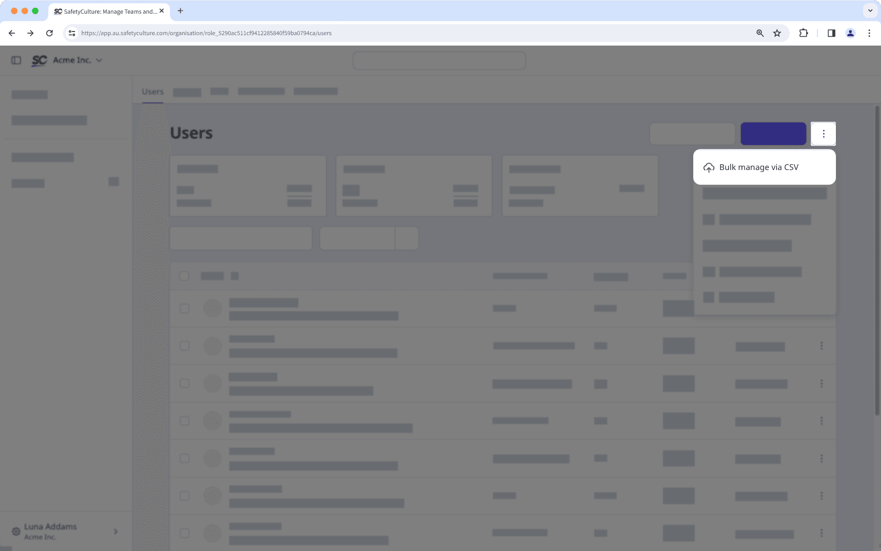This screenshot has height=551, width=881.
Task: Click the browser profile avatar icon
Action: click(850, 33)
